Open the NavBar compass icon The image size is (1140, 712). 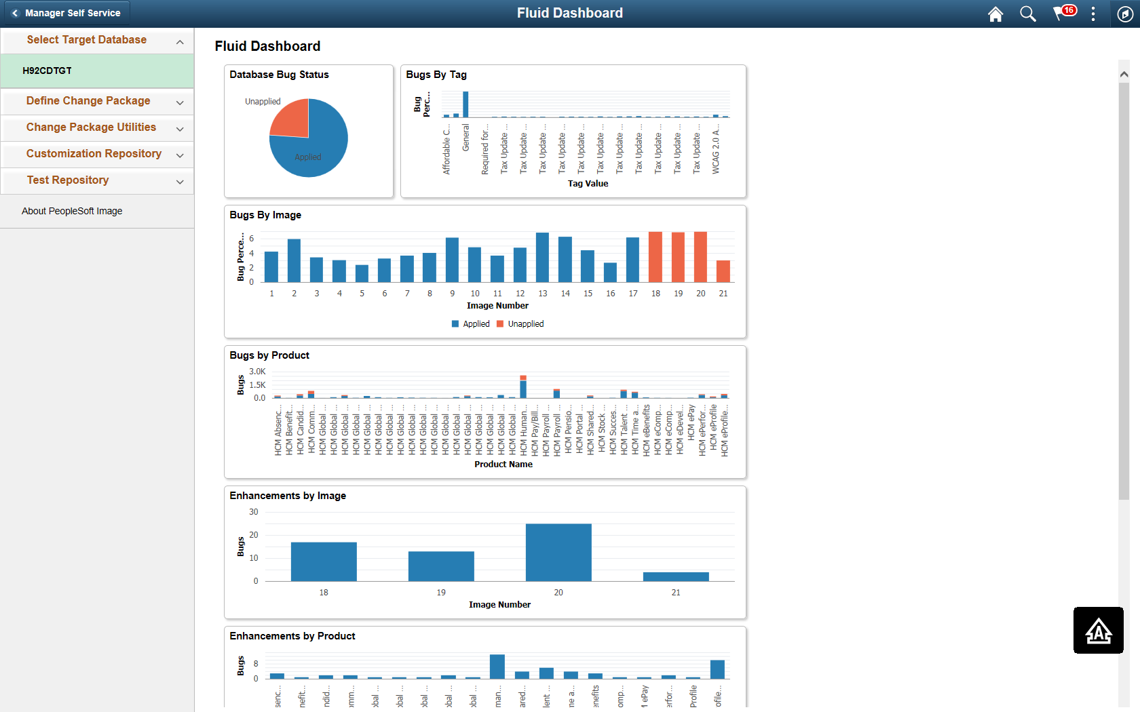coord(1124,14)
